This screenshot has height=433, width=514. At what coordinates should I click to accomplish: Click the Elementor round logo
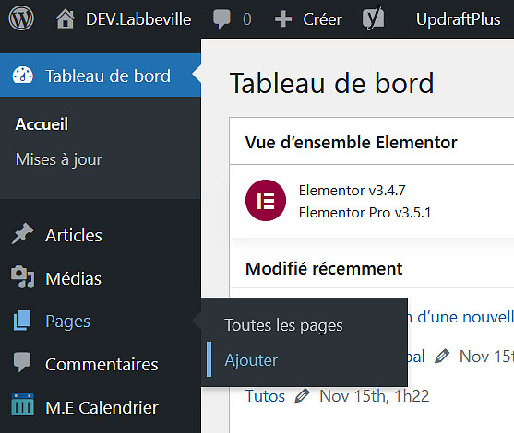pyautogui.click(x=266, y=200)
